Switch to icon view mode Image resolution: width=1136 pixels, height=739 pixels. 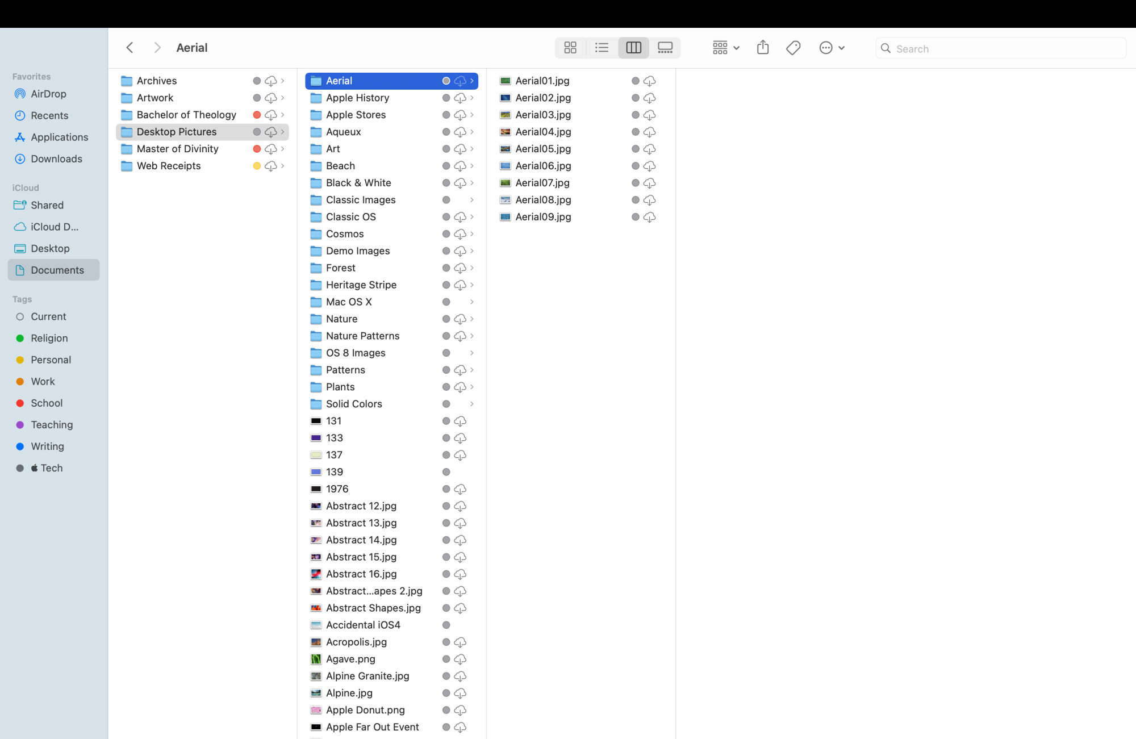click(570, 48)
